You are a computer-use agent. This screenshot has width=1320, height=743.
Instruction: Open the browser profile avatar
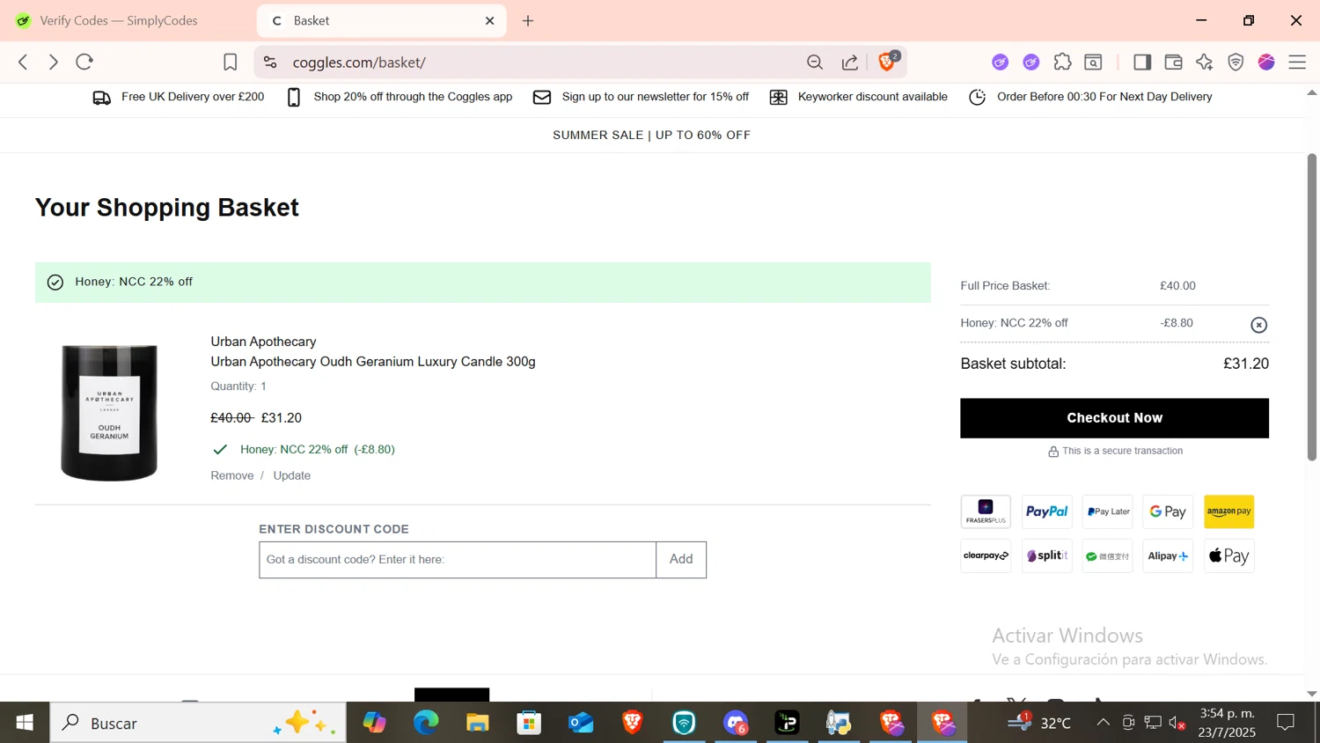pos(1266,62)
